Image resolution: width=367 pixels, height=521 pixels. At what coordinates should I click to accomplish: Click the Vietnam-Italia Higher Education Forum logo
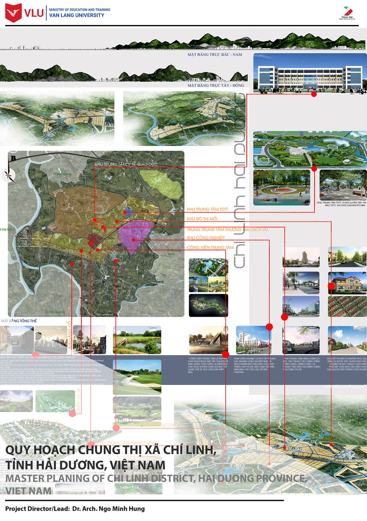tap(347, 13)
